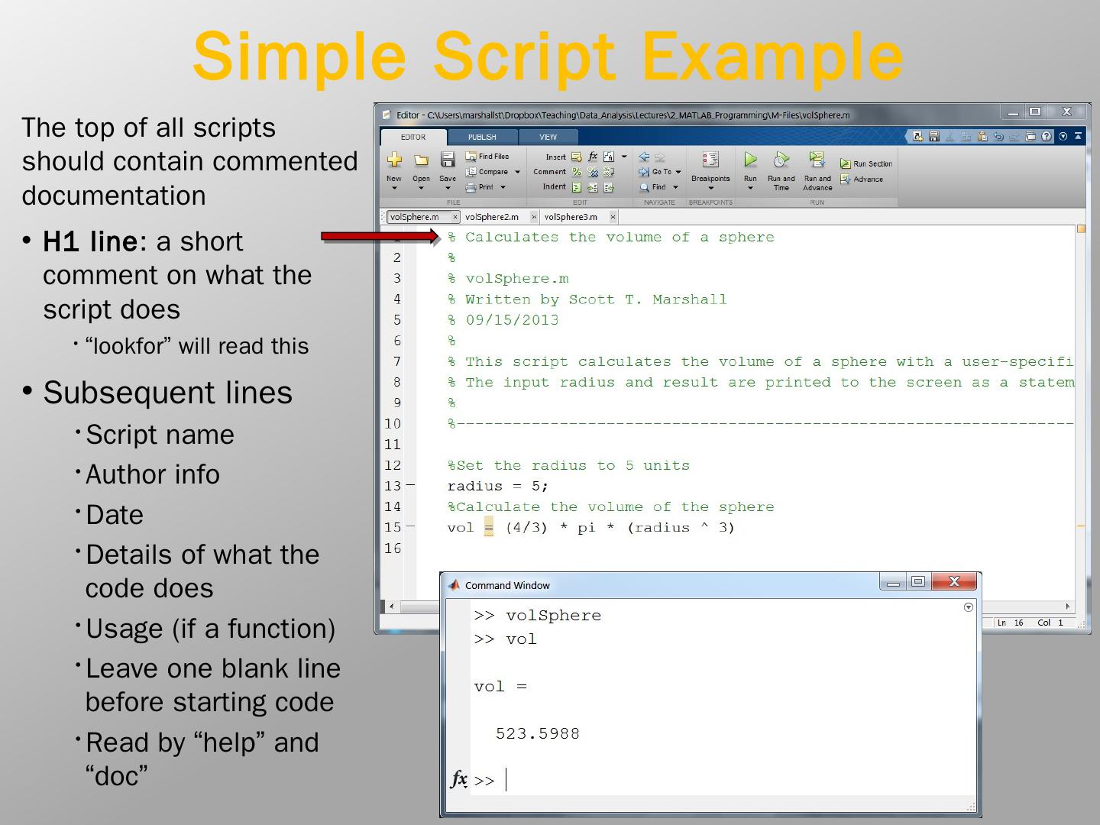This screenshot has height=825, width=1100.
Task: Click the Command Window fx function browser icon
Action: pyautogui.click(x=458, y=779)
